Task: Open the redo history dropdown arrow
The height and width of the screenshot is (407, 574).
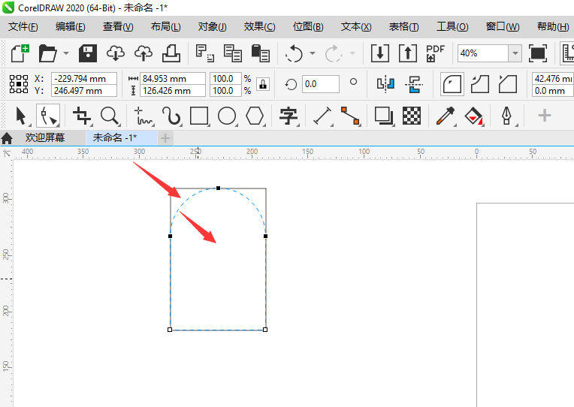Action: [x=352, y=53]
